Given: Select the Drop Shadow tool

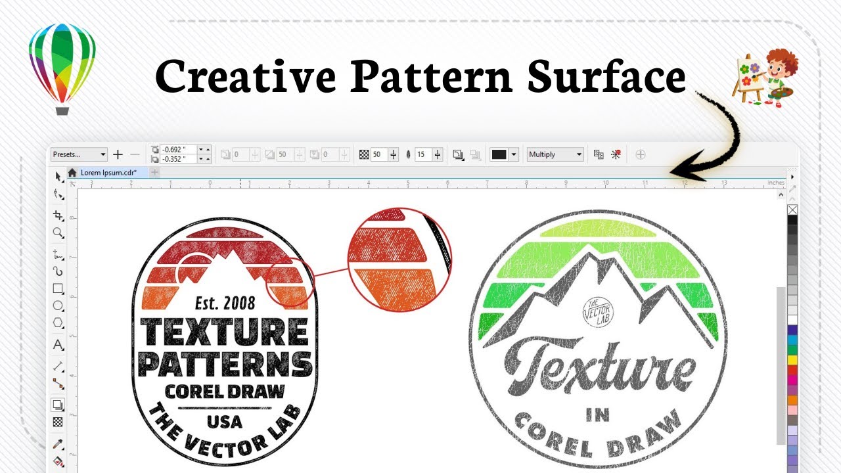Looking at the screenshot, I should 58,405.
